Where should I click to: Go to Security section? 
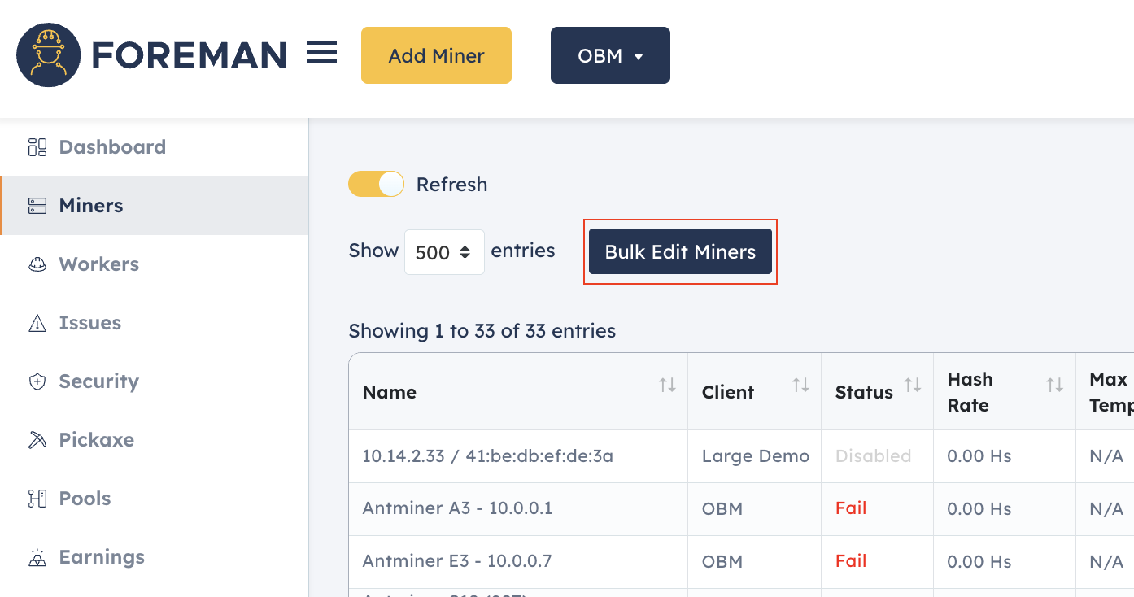tap(99, 381)
